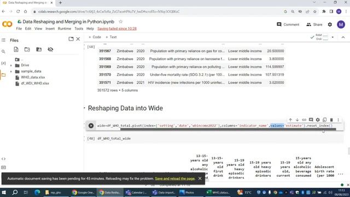Screen dimensions: 350x197
Task: Collapse the header with the caret
Action: (x=343, y=37)
